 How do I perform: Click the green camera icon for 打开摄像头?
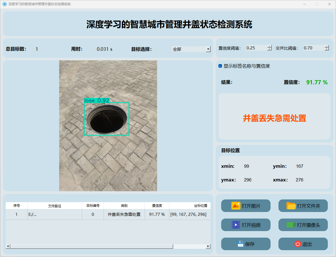click(291, 225)
